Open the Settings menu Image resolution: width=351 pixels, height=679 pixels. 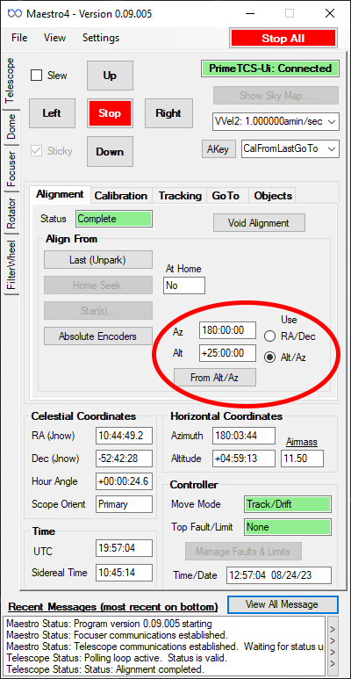coord(101,38)
